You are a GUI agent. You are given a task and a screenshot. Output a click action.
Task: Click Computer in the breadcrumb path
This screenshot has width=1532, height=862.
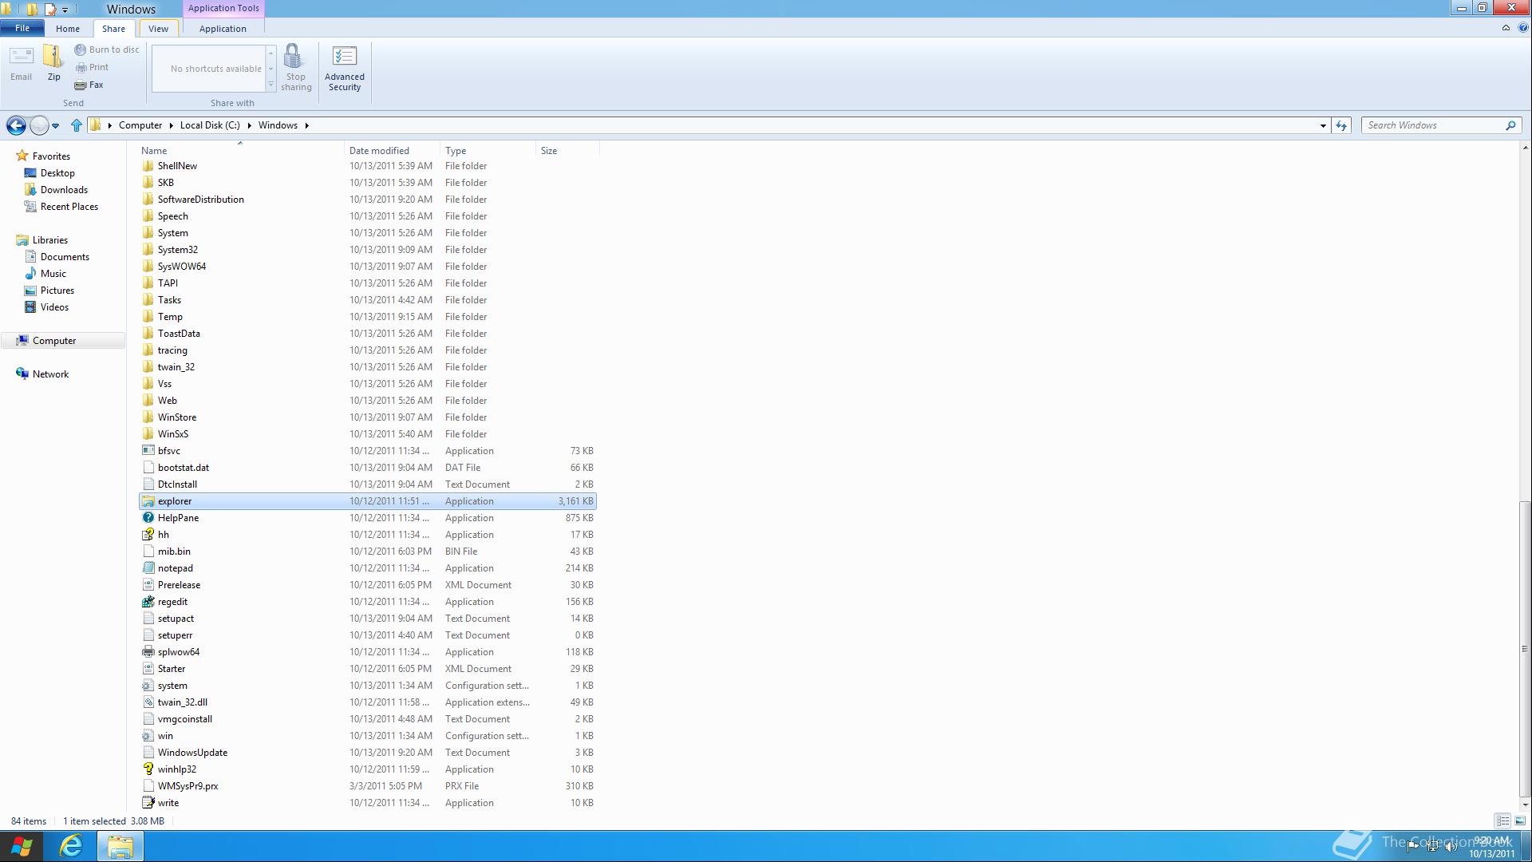[140, 125]
